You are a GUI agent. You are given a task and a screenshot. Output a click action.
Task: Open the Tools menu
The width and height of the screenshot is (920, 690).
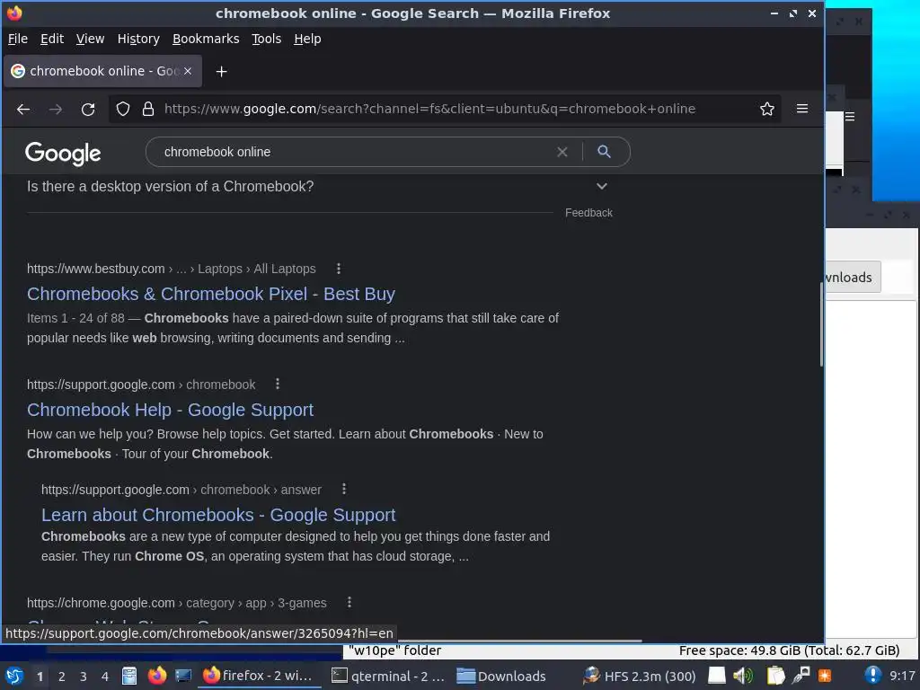click(x=266, y=39)
